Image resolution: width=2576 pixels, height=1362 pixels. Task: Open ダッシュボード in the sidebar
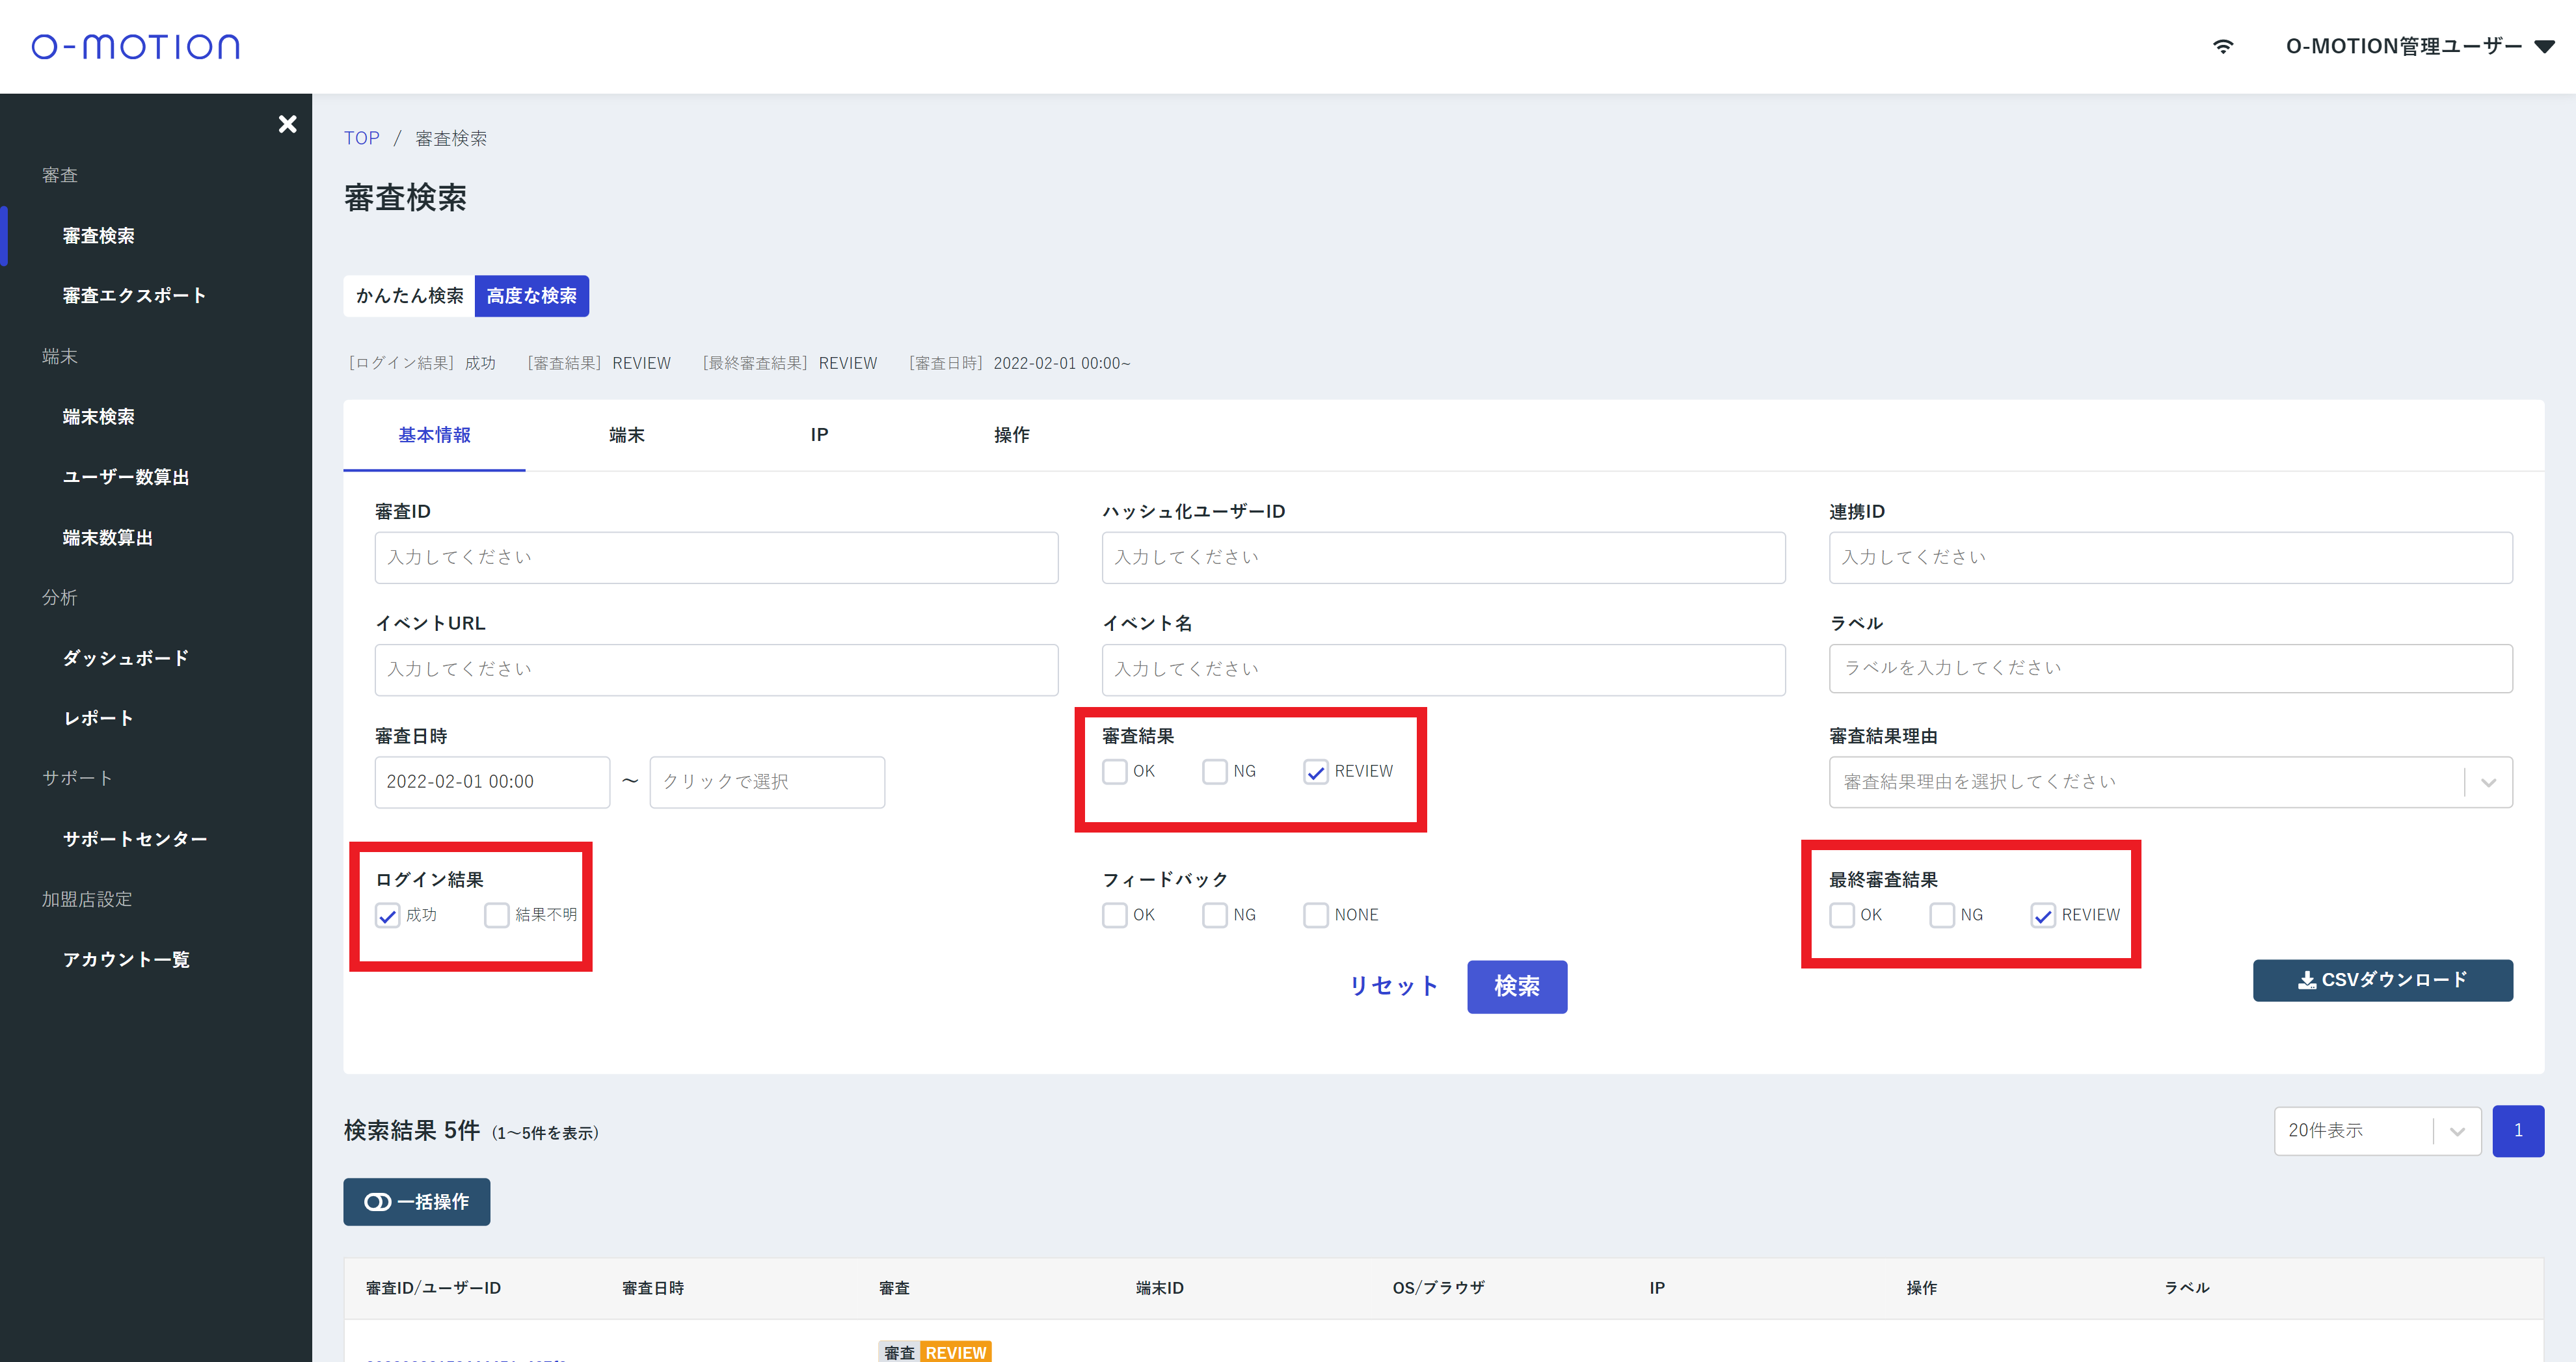(126, 657)
